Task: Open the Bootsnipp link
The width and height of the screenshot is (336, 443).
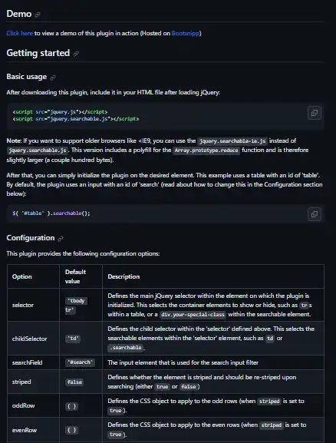Action: tap(186, 33)
